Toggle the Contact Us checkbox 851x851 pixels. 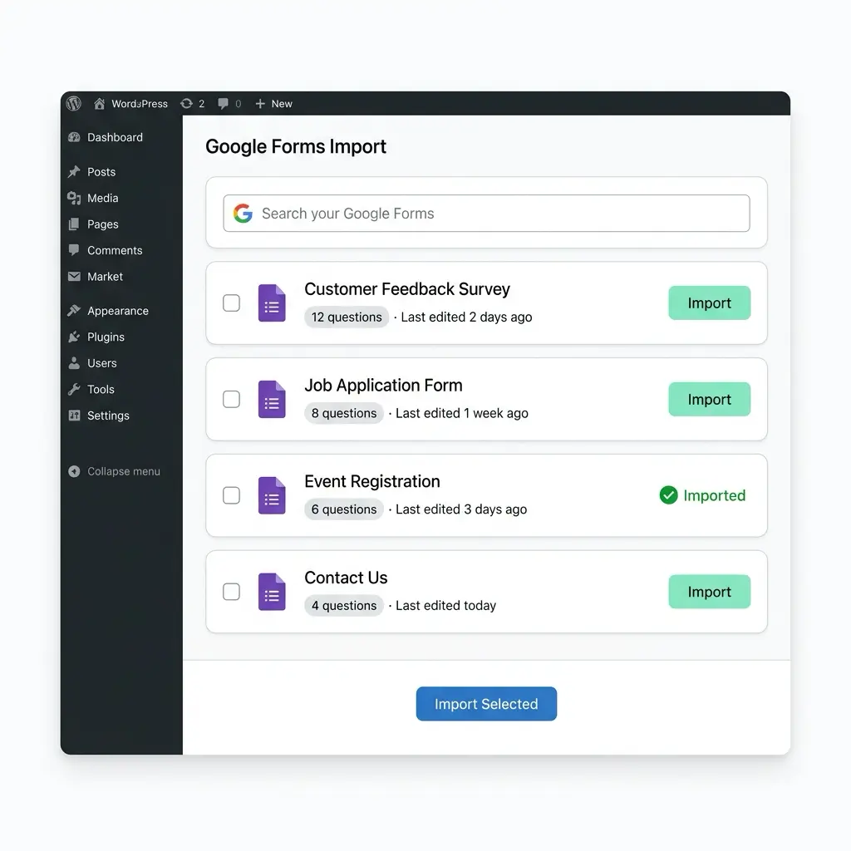point(231,591)
